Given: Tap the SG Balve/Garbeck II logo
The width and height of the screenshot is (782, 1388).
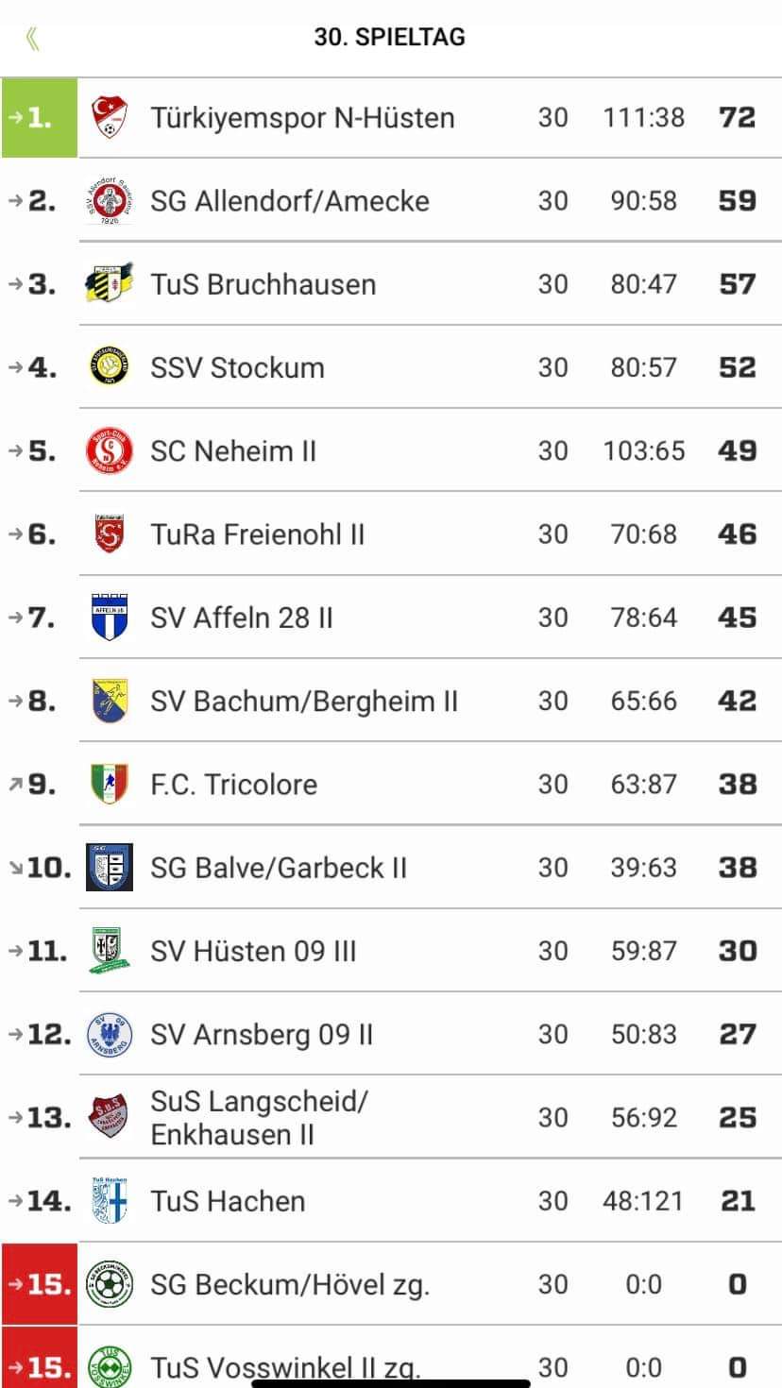Looking at the screenshot, I should [x=109, y=867].
